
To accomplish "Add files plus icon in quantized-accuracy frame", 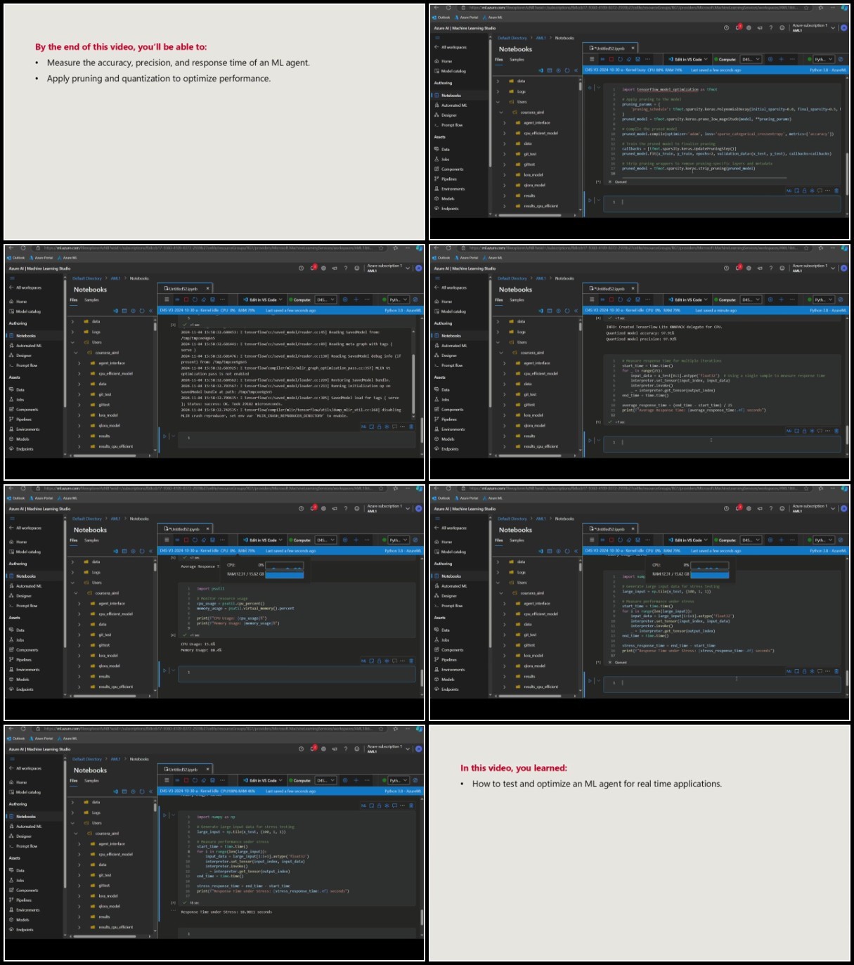I will [x=559, y=311].
